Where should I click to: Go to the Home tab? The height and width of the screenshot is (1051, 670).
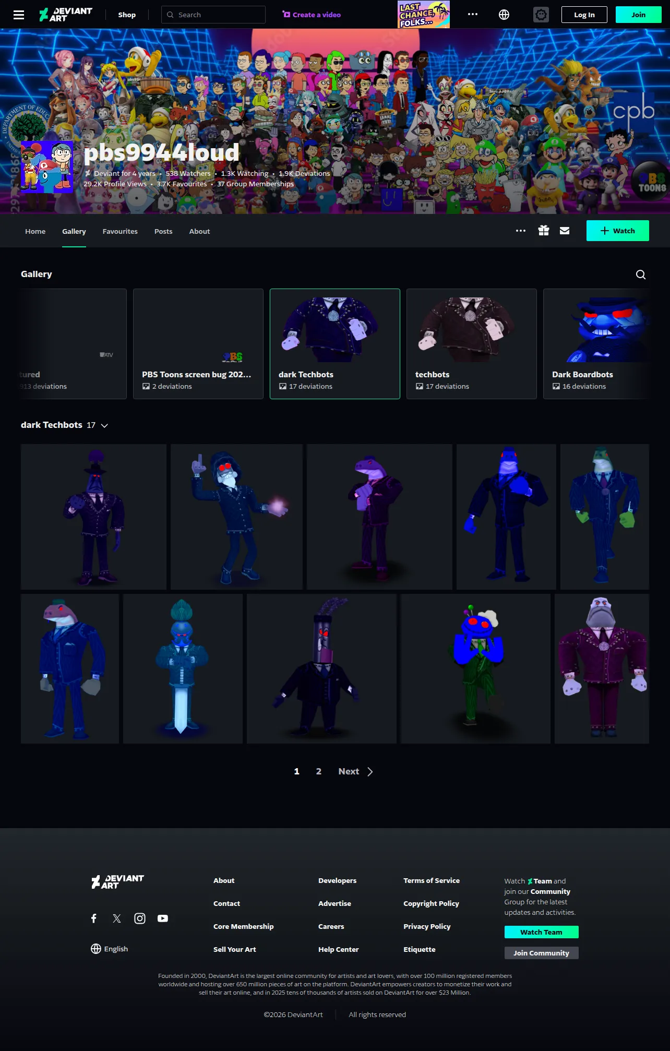click(x=35, y=231)
